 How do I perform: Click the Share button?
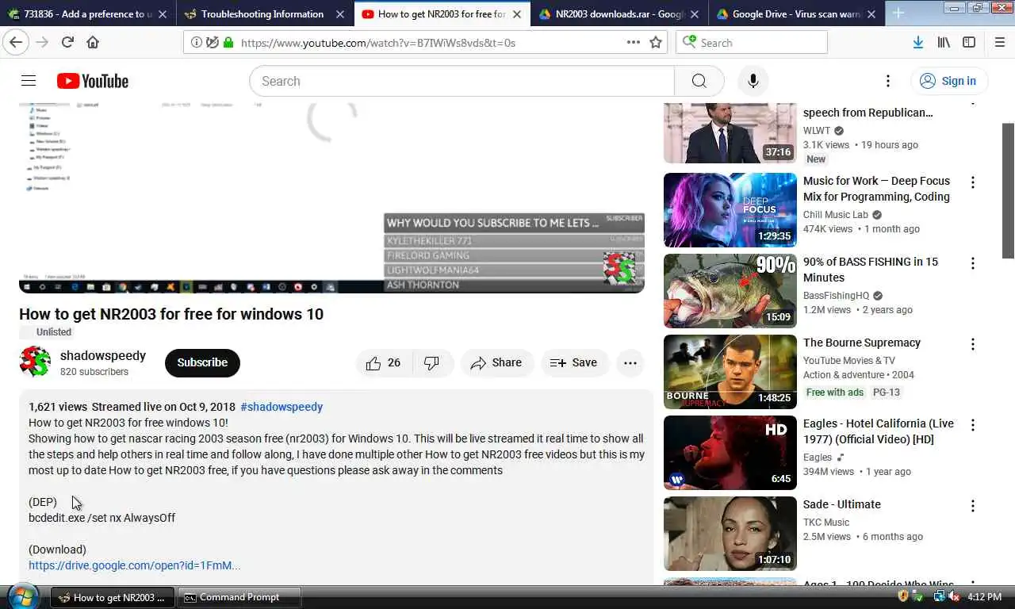click(497, 362)
